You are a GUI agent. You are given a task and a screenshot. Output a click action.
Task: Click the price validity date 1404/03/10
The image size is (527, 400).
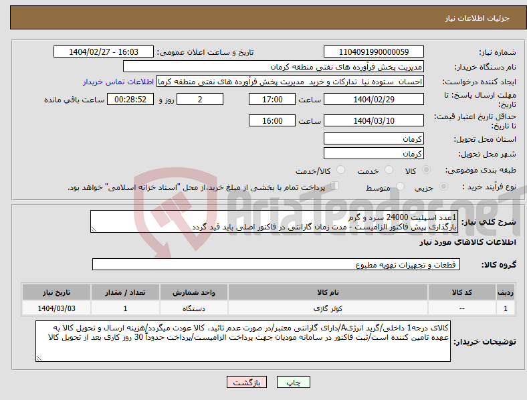point(373,120)
